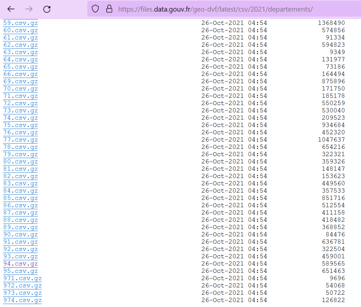The image size is (361, 307).
Task: Select file size 851716
Action: pyautogui.click(x=334, y=198)
